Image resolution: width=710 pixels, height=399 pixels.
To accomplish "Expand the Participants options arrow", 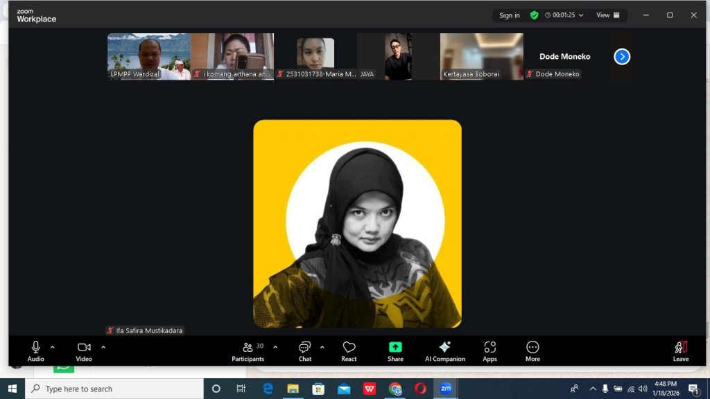I will (275, 347).
